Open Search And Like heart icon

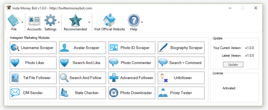pyautogui.click(x=64, y=63)
